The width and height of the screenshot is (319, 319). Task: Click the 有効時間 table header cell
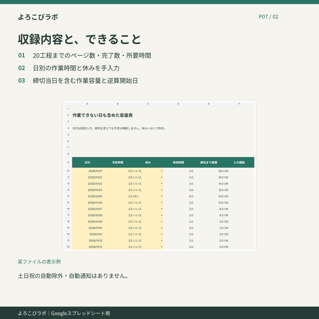click(178, 162)
